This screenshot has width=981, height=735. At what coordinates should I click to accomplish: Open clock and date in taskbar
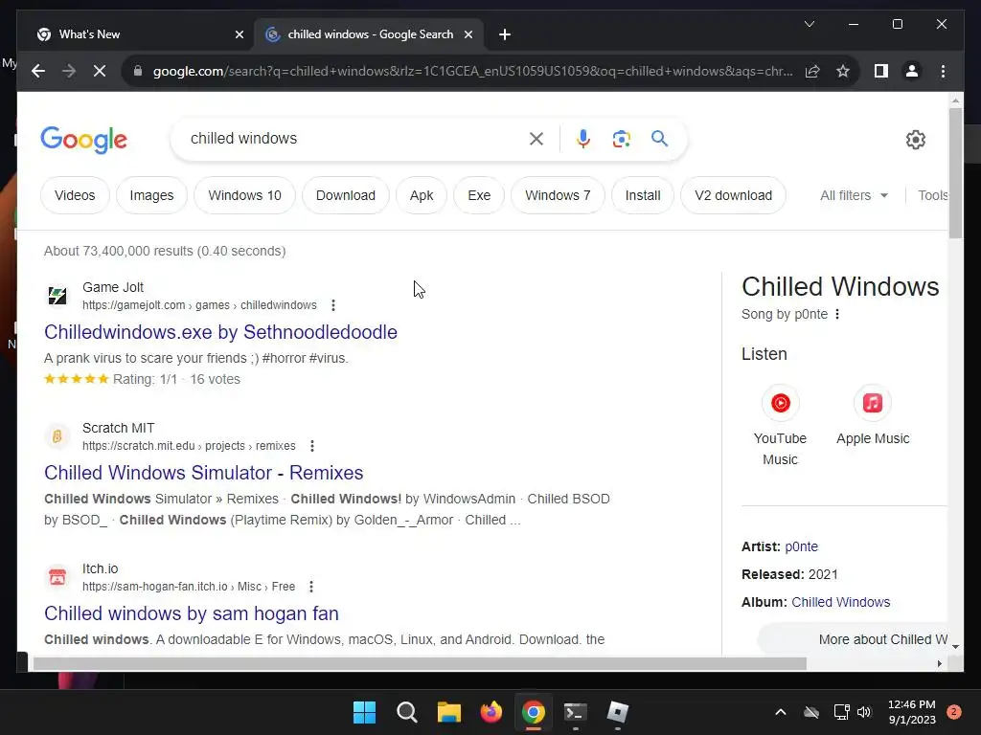(x=912, y=712)
